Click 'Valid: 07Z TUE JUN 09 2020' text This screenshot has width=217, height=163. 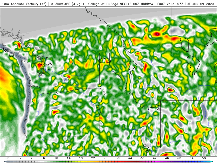(x=190, y=4)
